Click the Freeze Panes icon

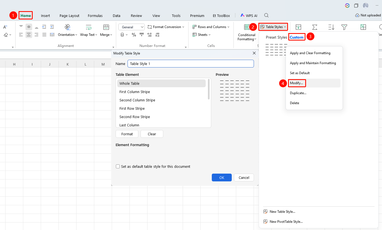pos(363,27)
